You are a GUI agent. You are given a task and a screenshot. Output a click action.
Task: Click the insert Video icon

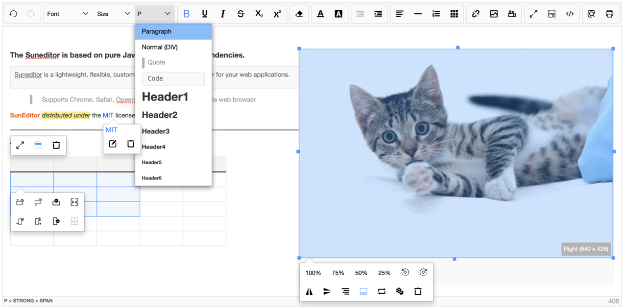[x=512, y=14]
